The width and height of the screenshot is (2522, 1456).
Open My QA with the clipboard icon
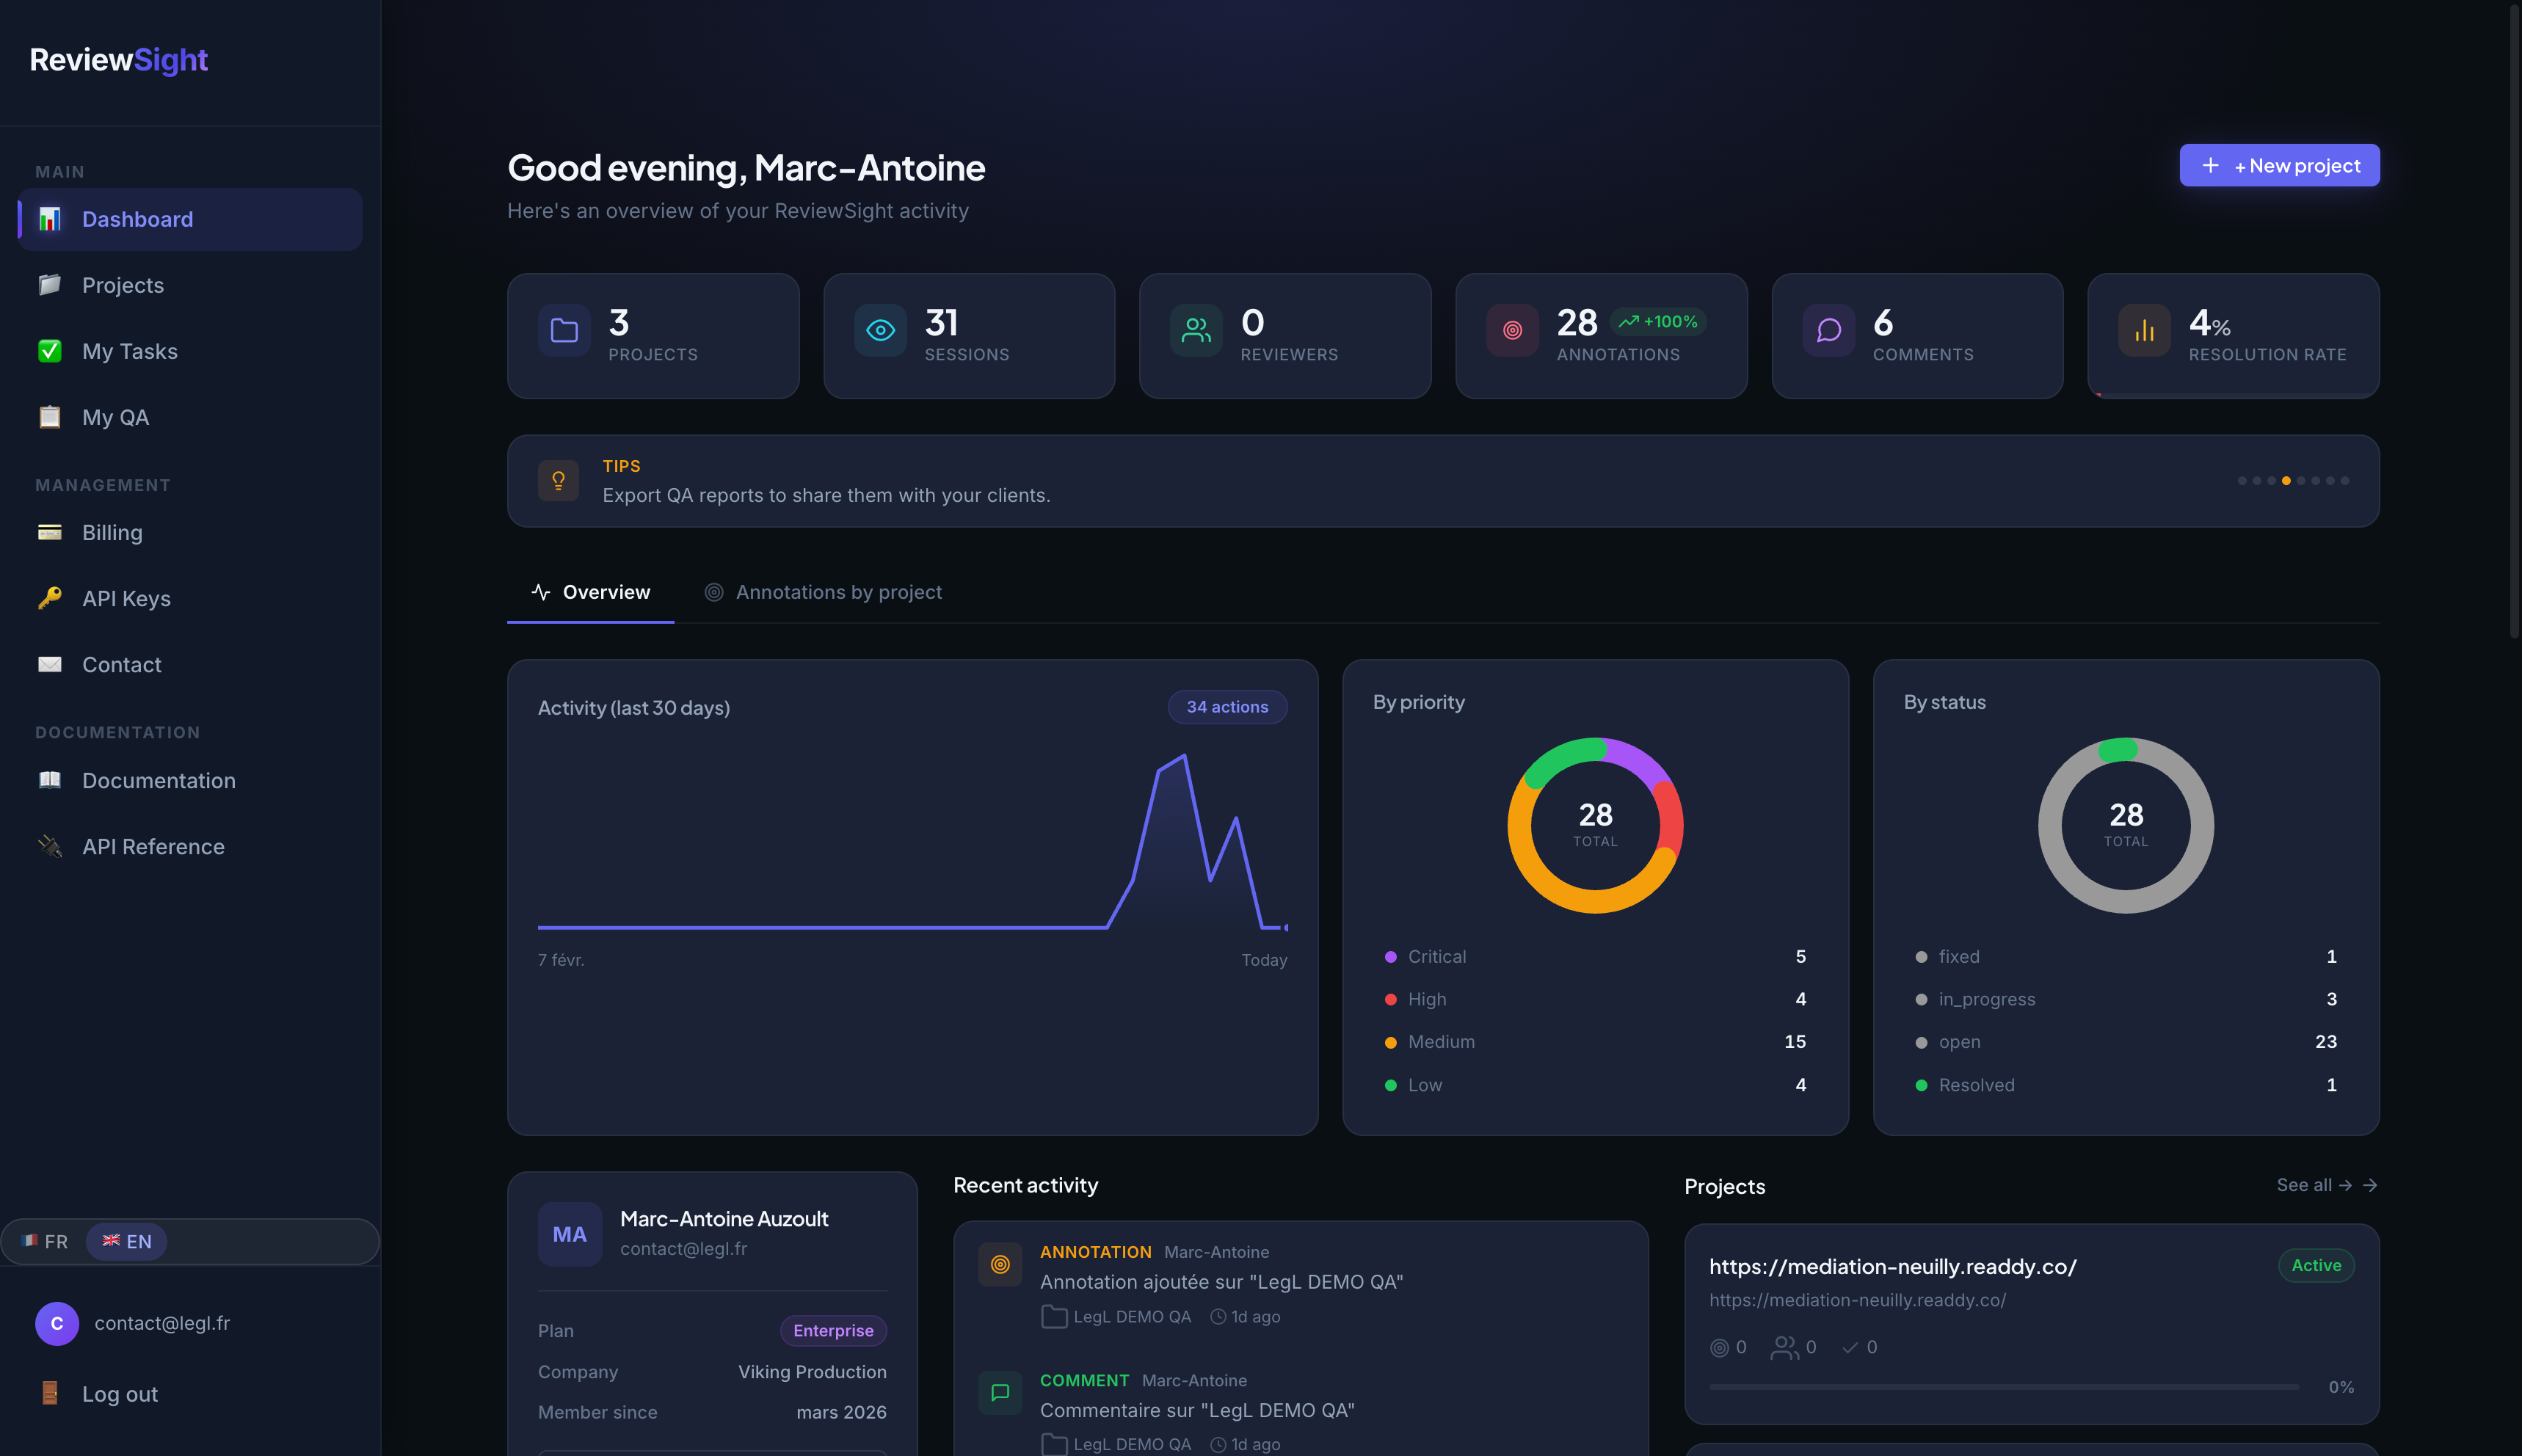49,417
